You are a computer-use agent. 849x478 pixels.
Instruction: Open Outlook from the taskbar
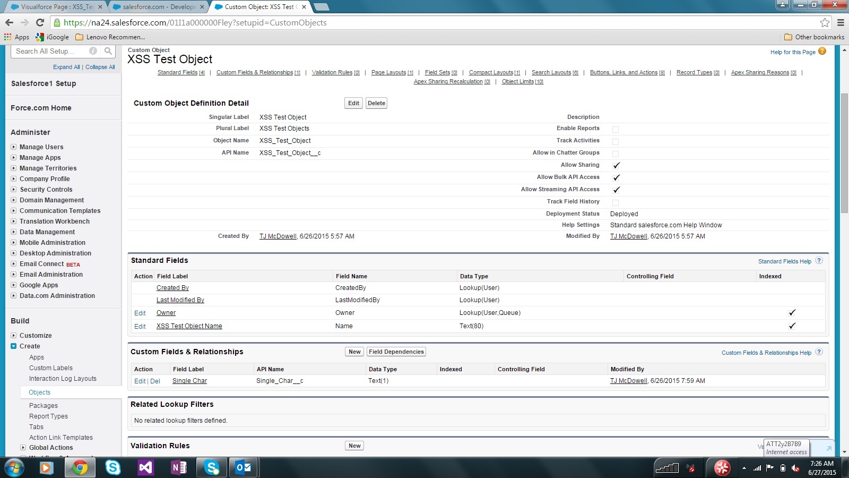(x=244, y=468)
